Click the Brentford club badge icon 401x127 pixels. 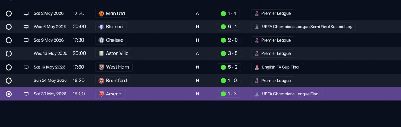point(101,81)
